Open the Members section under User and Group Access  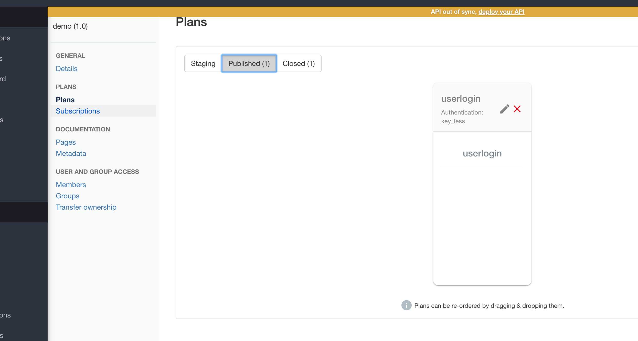[71, 184]
